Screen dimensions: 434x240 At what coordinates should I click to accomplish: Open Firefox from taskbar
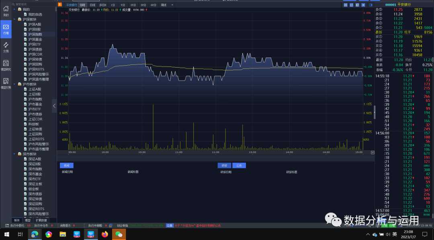(105, 234)
